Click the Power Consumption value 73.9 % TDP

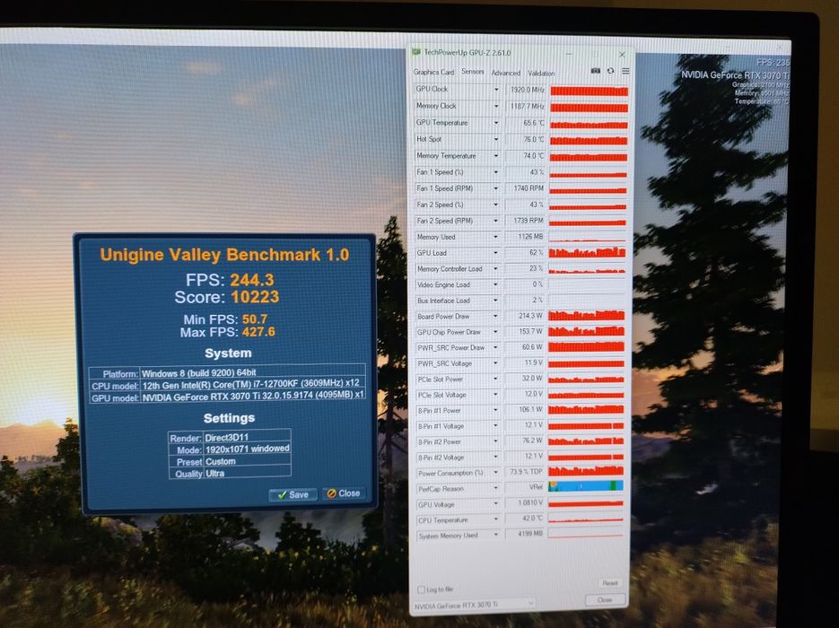coord(524,472)
